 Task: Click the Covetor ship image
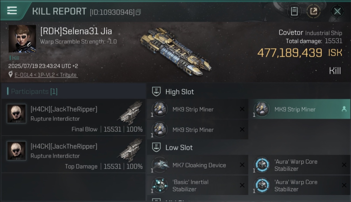[x=175, y=51]
